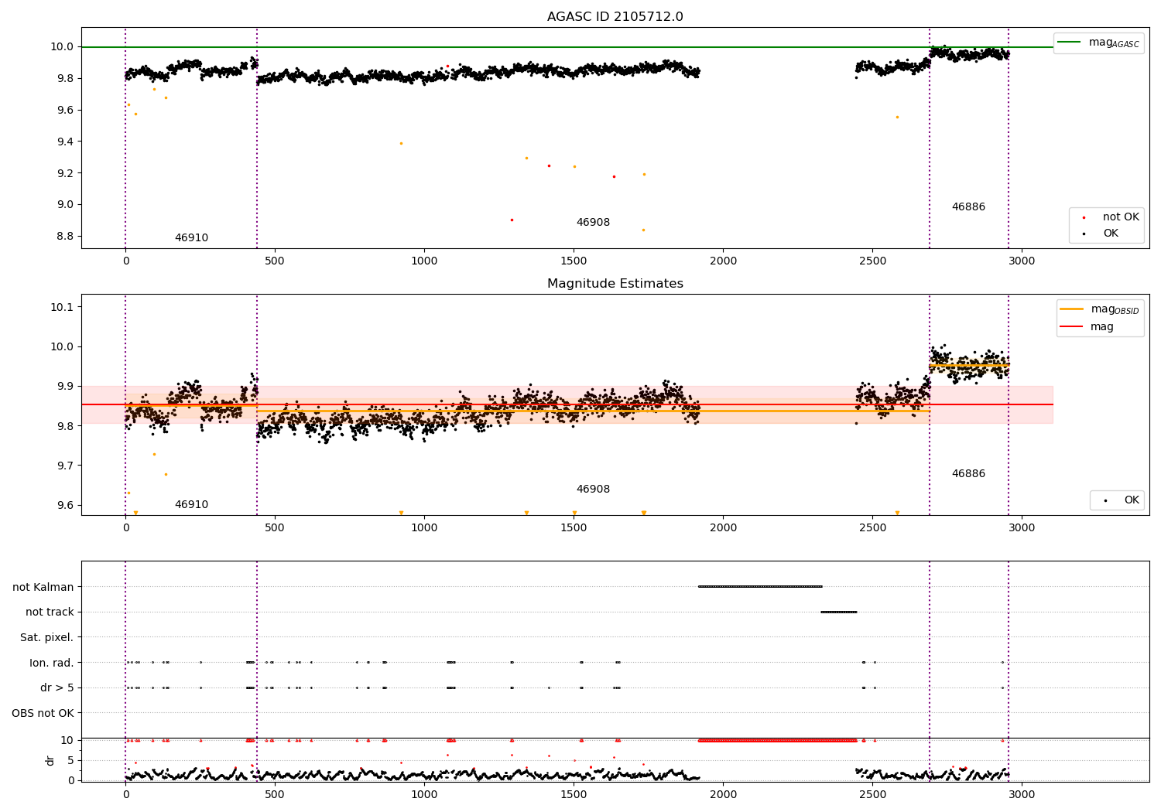The height and width of the screenshot is (812, 1161).
Task: Click the 'OK' legend entry in the middle plot
Action: tap(1120, 500)
